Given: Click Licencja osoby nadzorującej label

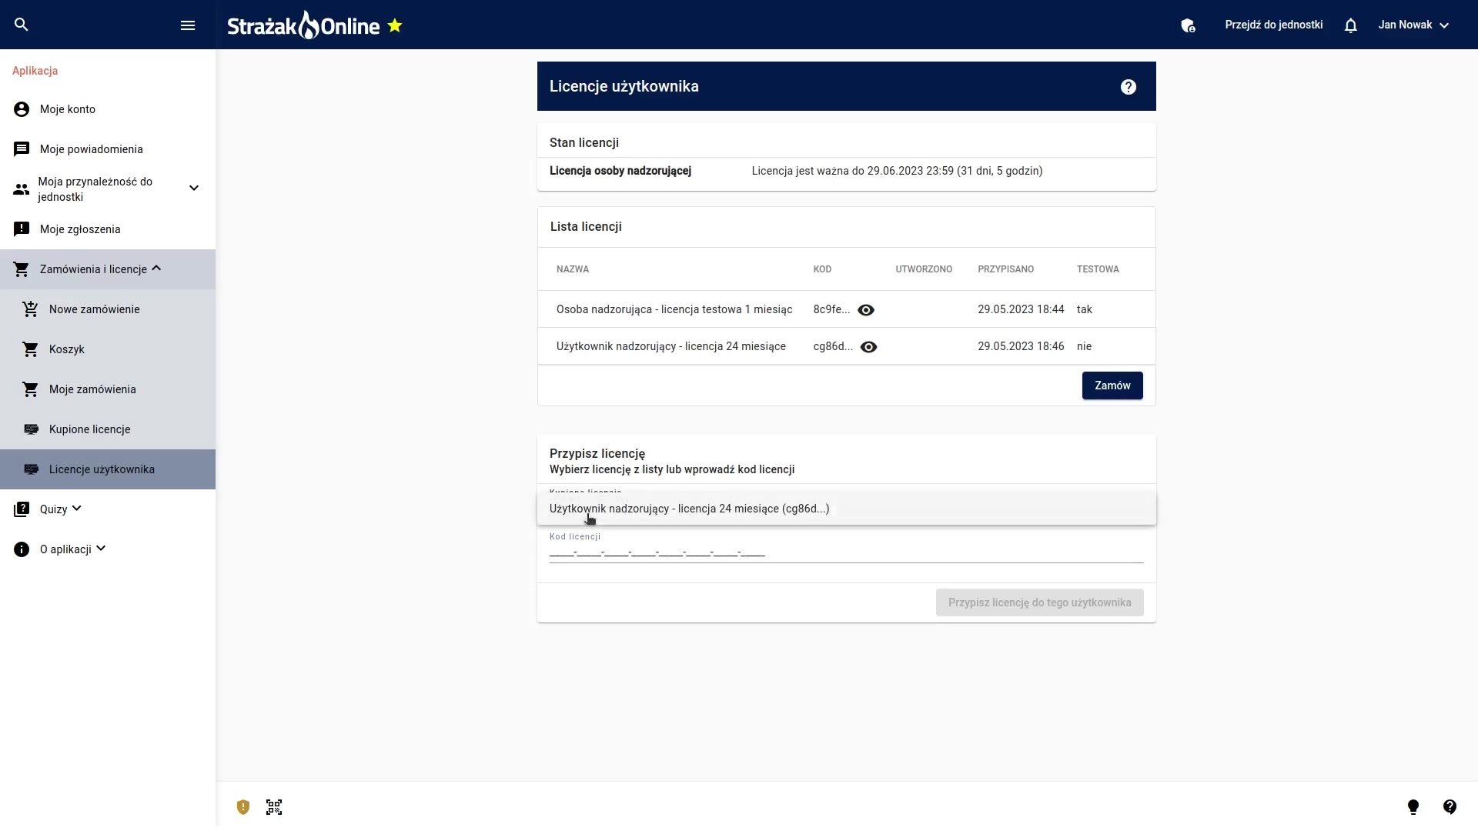Looking at the screenshot, I should [x=620, y=171].
